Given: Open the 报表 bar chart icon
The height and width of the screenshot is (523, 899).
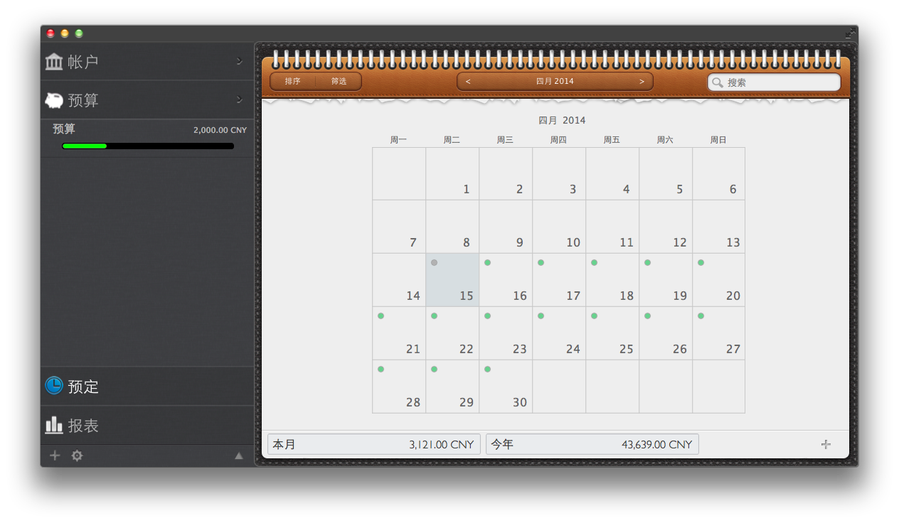Looking at the screenshot, I should 54,425.
